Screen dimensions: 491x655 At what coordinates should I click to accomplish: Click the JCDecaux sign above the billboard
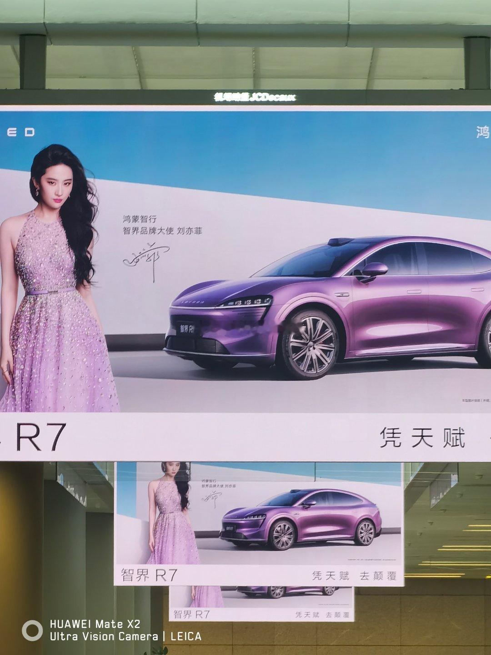(x=255, y=97)
